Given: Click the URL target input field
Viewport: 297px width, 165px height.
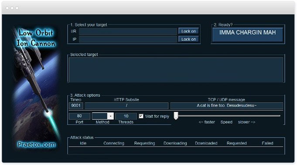Looking at the screenshot, I should pyautogui.click(x=128, y=31).
